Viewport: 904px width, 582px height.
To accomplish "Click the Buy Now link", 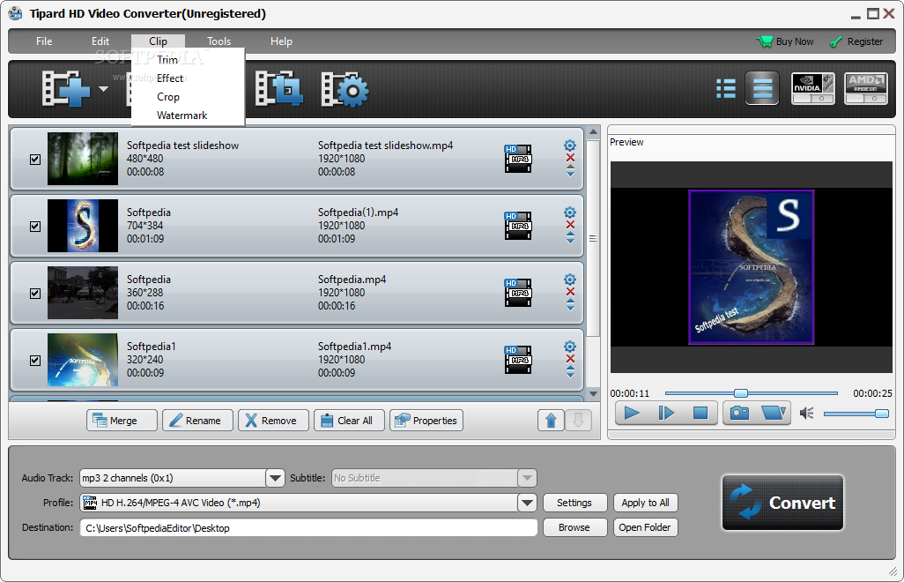I will coord(785,41).
